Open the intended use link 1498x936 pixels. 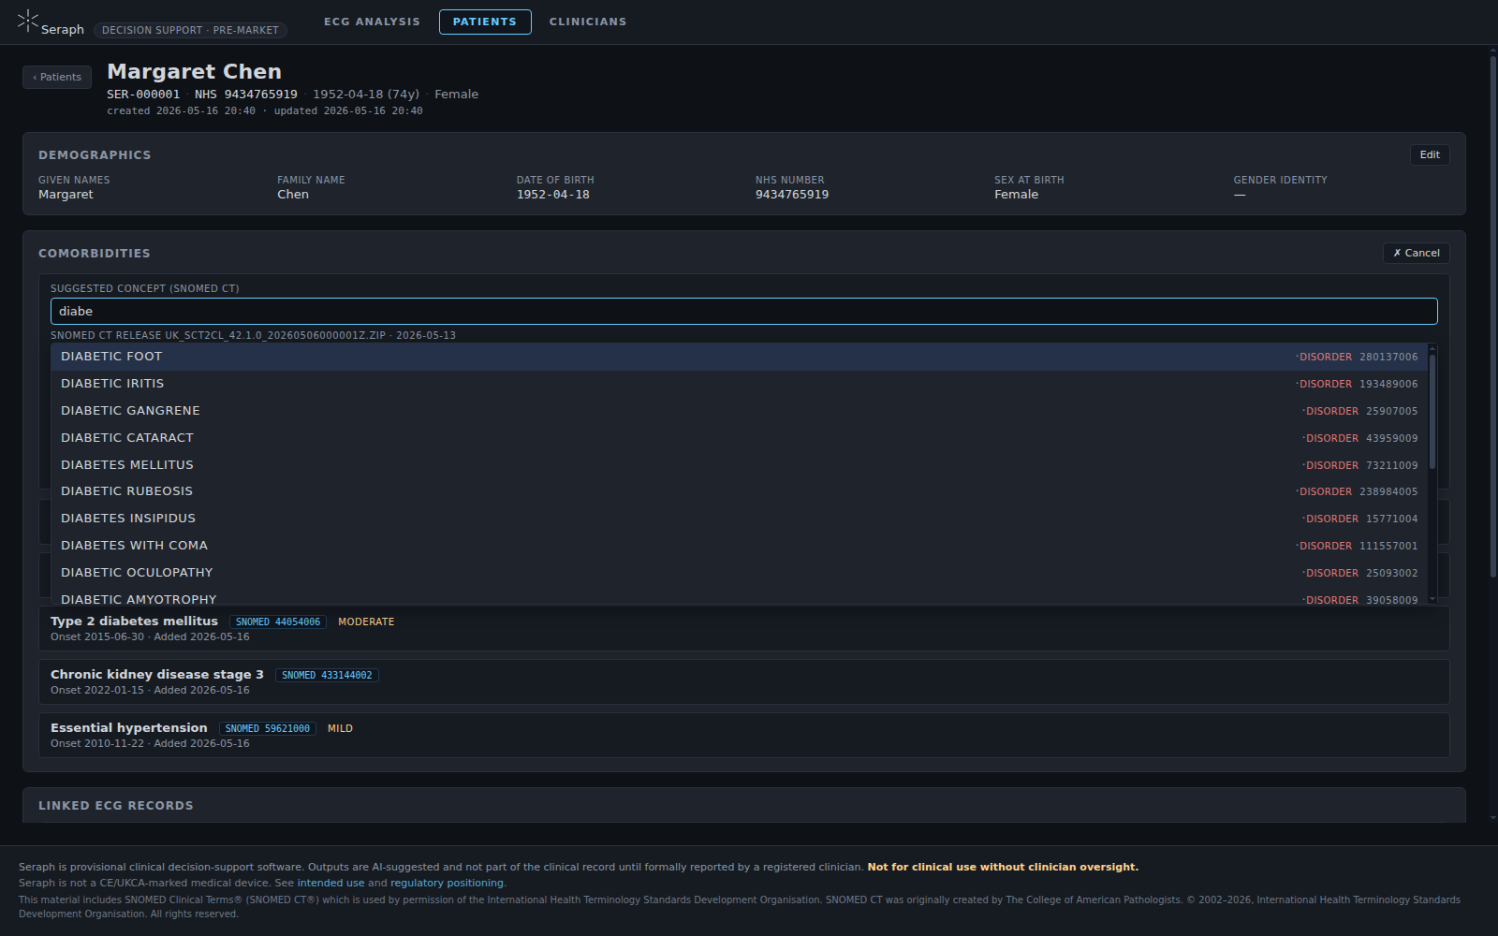pyautogui.click(x=330, y=883)
